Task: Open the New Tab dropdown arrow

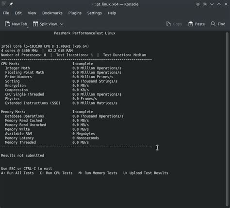Action: coord(28,27)
